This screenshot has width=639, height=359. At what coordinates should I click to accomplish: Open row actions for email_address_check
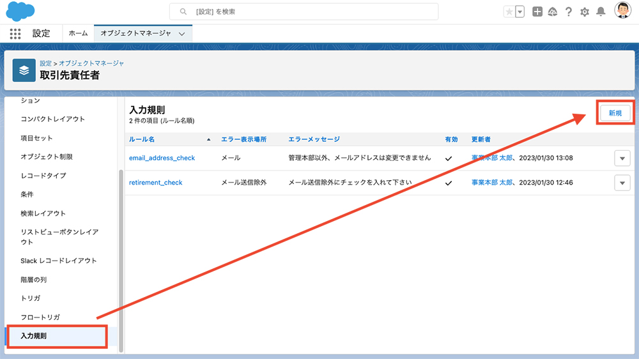pyautogui.click(x=622, y=158)
